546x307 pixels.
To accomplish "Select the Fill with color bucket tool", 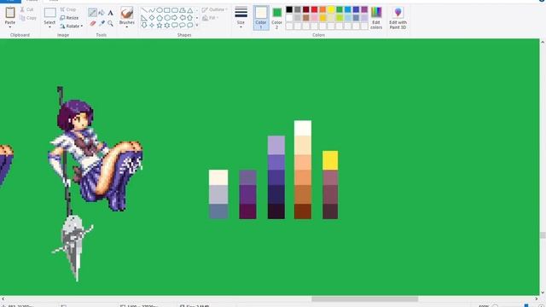I will tap(102, 13).
